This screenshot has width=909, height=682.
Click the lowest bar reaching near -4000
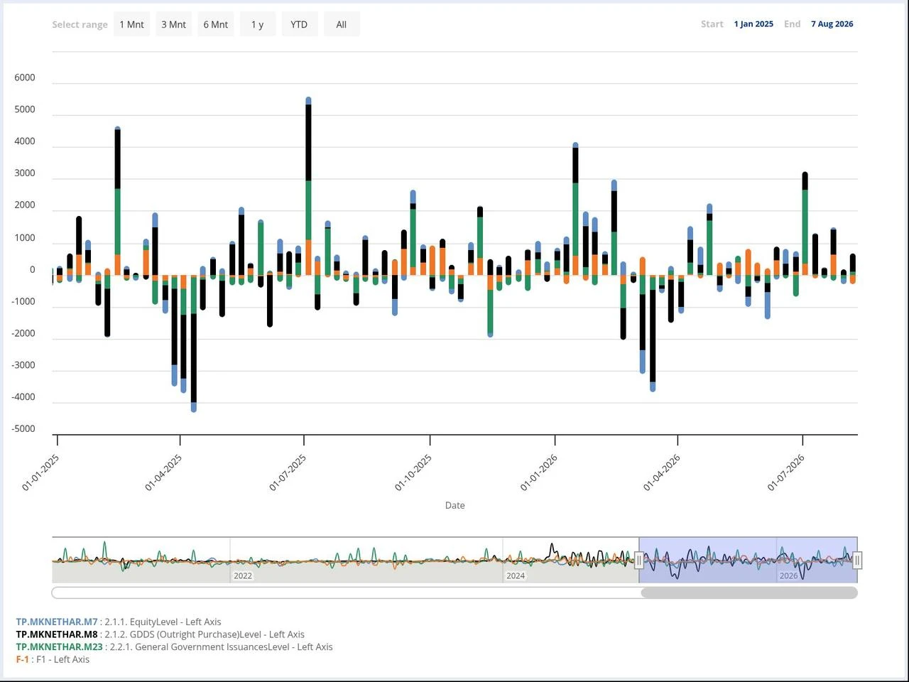[x=194, y=344]
